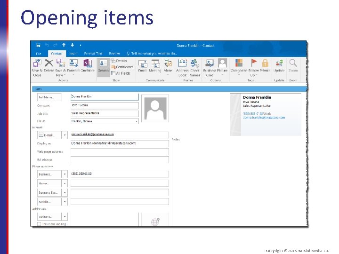
Task: Open Zoom from the ribbon
Action: click(293, 66)
